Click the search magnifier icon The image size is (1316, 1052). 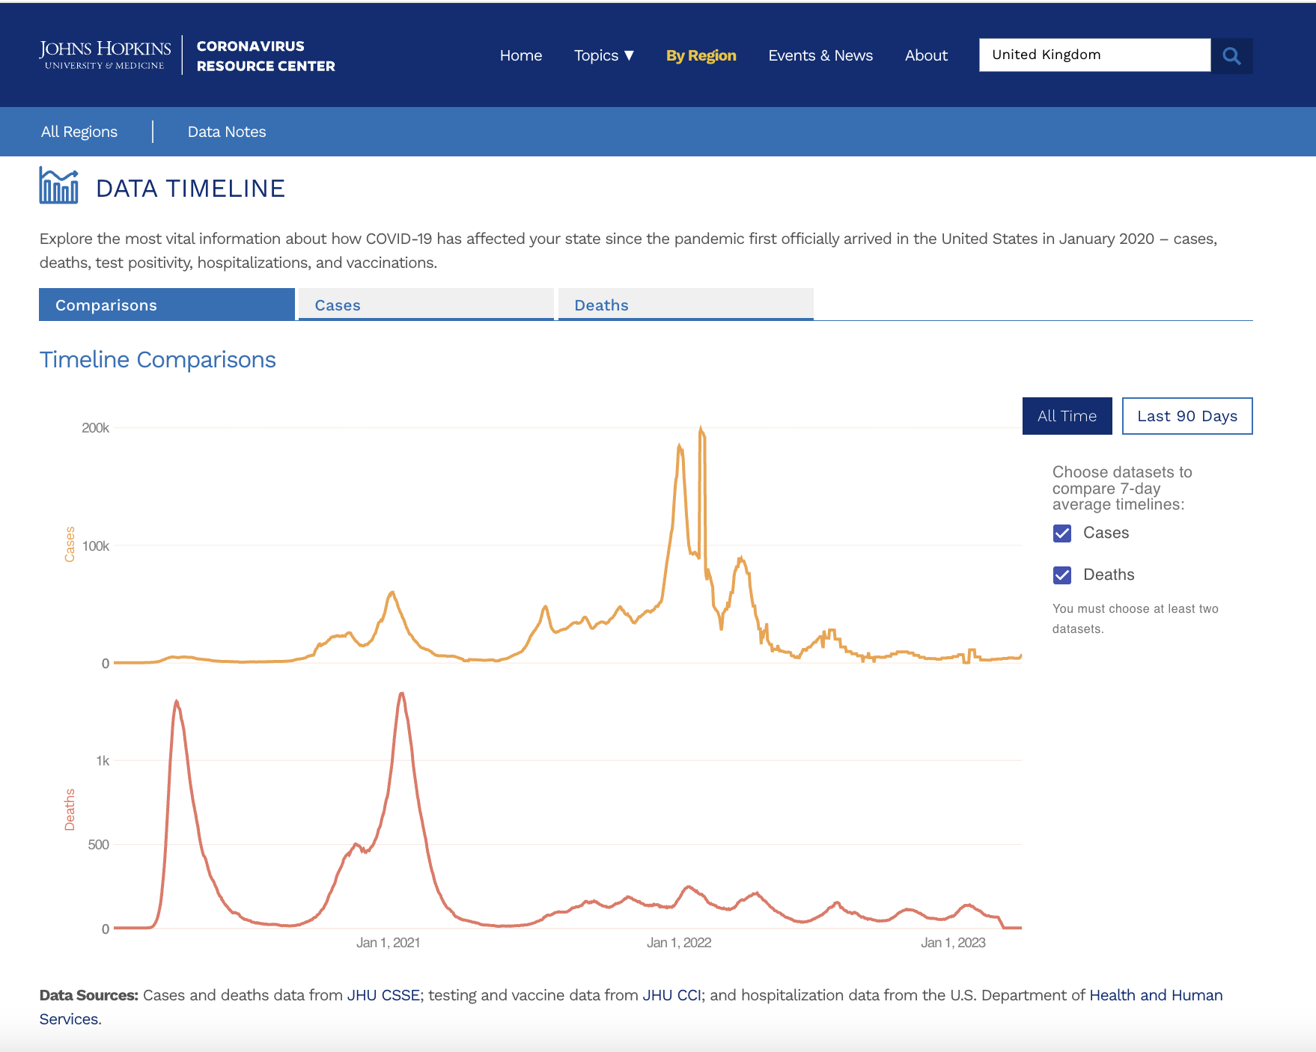pyautogui.click(x=1231, y=55)
